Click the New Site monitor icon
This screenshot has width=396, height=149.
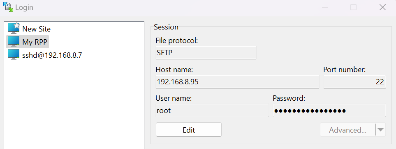click(x=14, y=28)
